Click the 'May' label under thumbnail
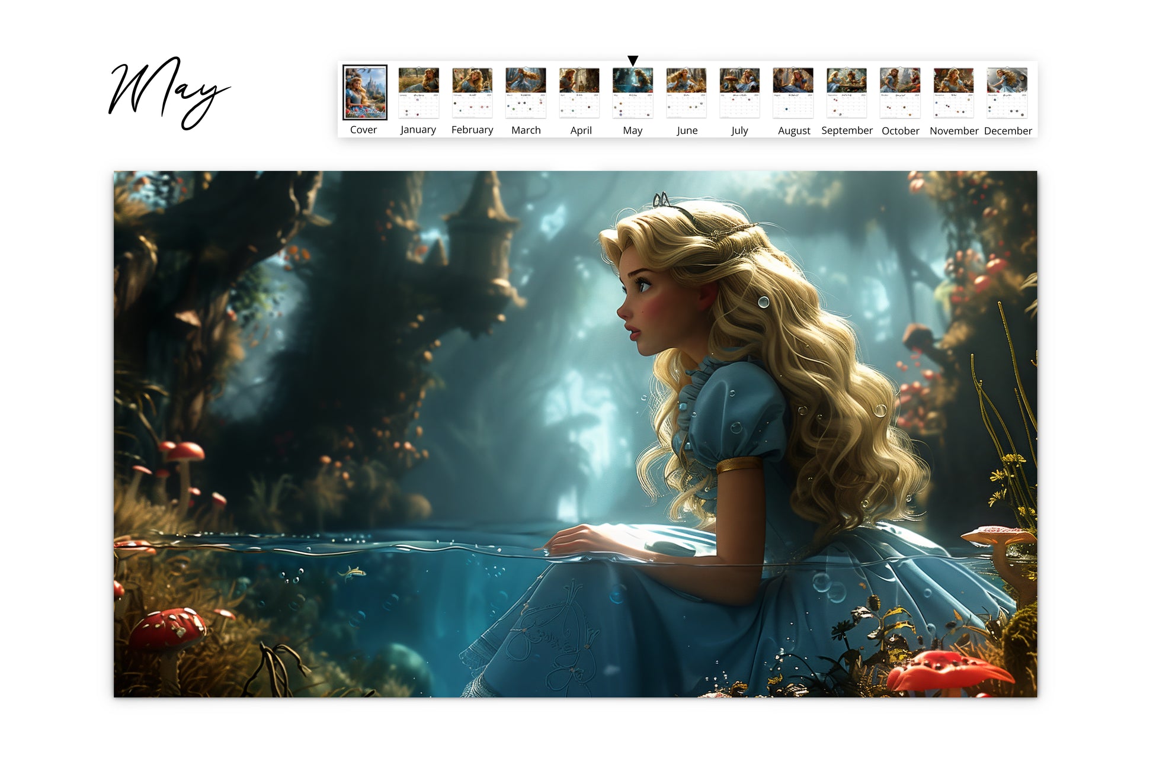1153x768 pixels. [633, 131]
